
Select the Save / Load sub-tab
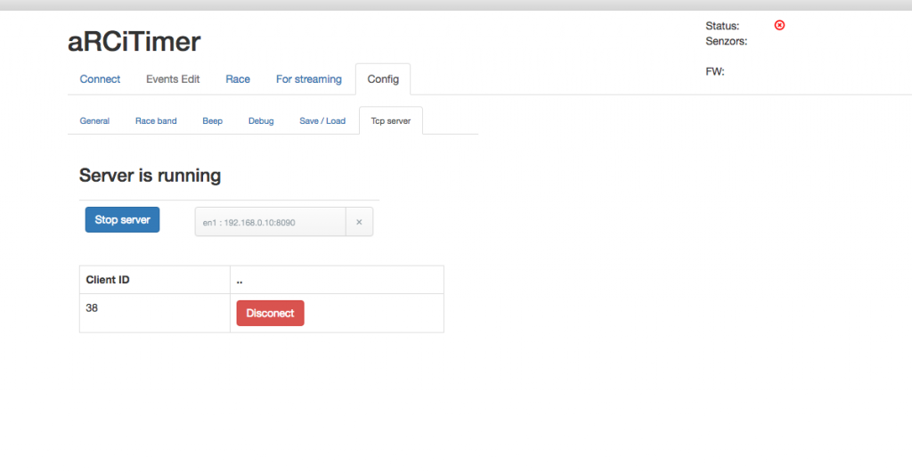pyautogui.click(x=322, y=121)
